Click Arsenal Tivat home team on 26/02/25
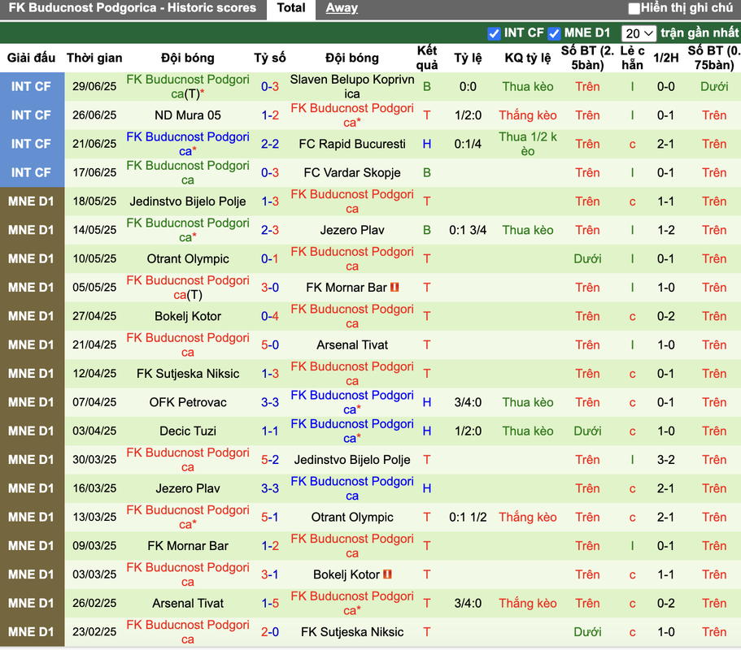 point(188,603)
